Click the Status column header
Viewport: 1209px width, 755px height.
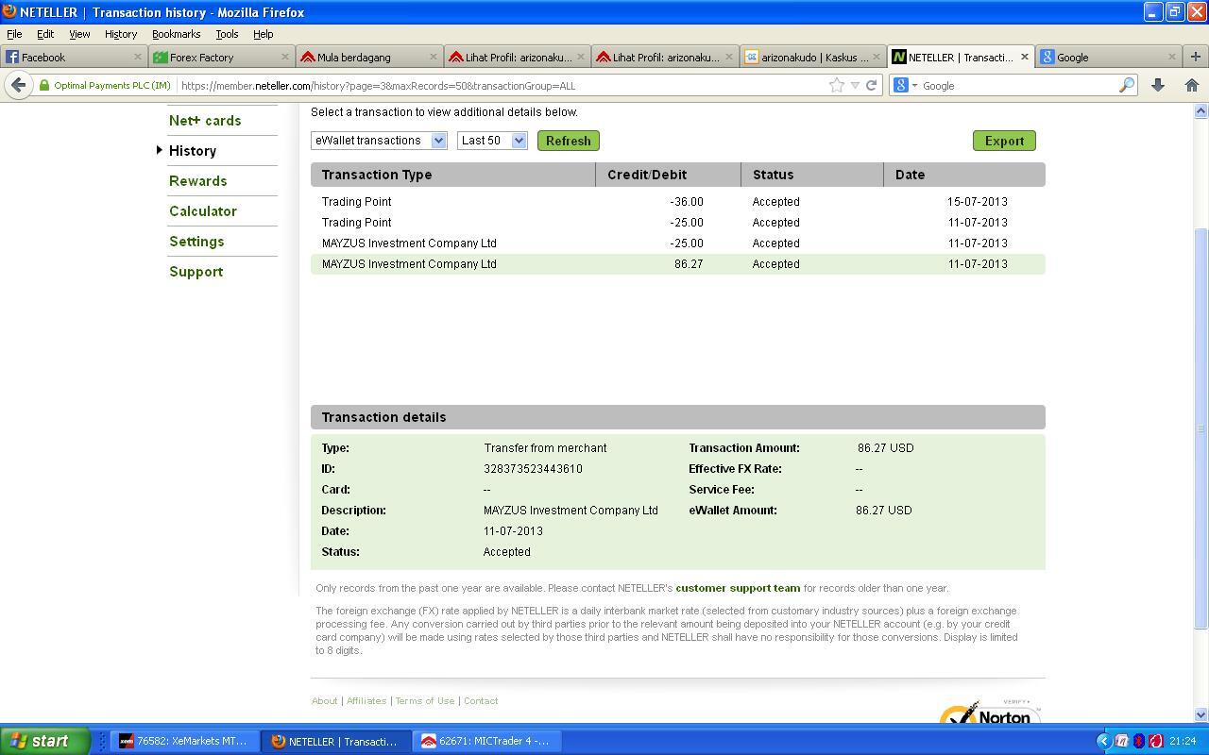point(812,175)
